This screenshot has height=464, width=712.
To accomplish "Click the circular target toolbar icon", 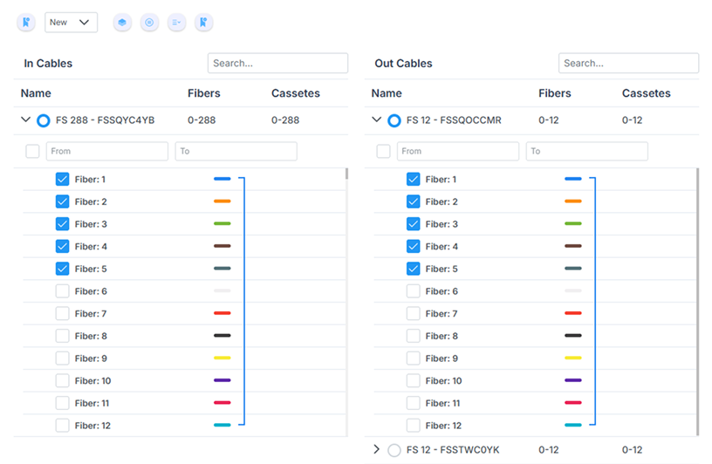I will [149, 23].
